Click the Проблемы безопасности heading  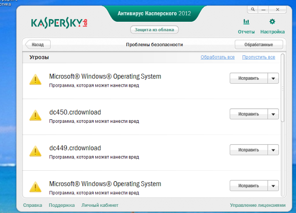pos(154,44)
